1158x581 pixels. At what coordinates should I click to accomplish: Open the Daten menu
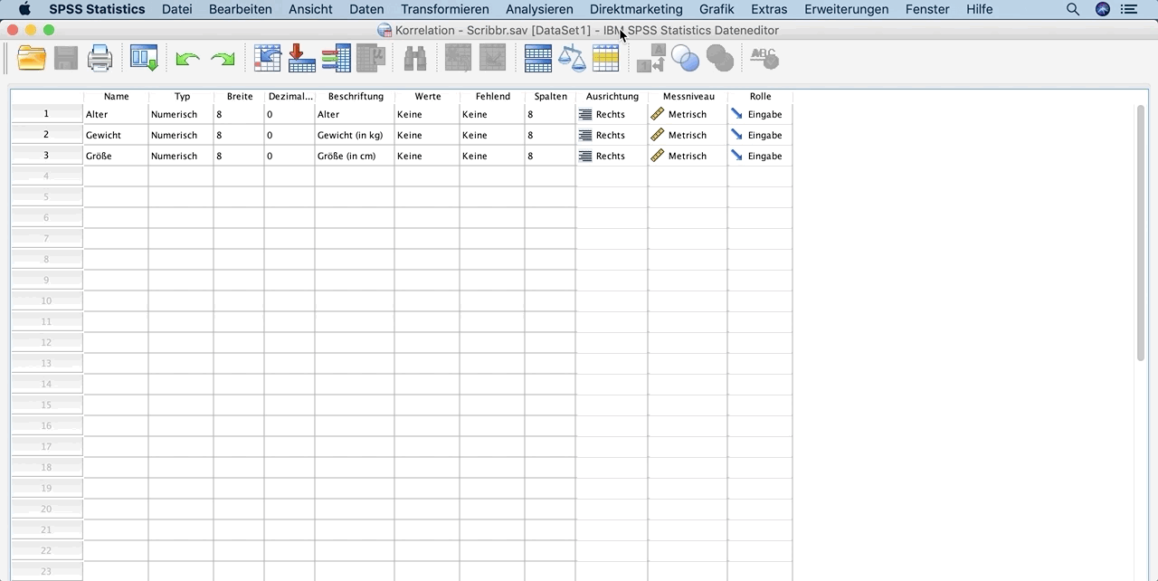tap(366, 9)
